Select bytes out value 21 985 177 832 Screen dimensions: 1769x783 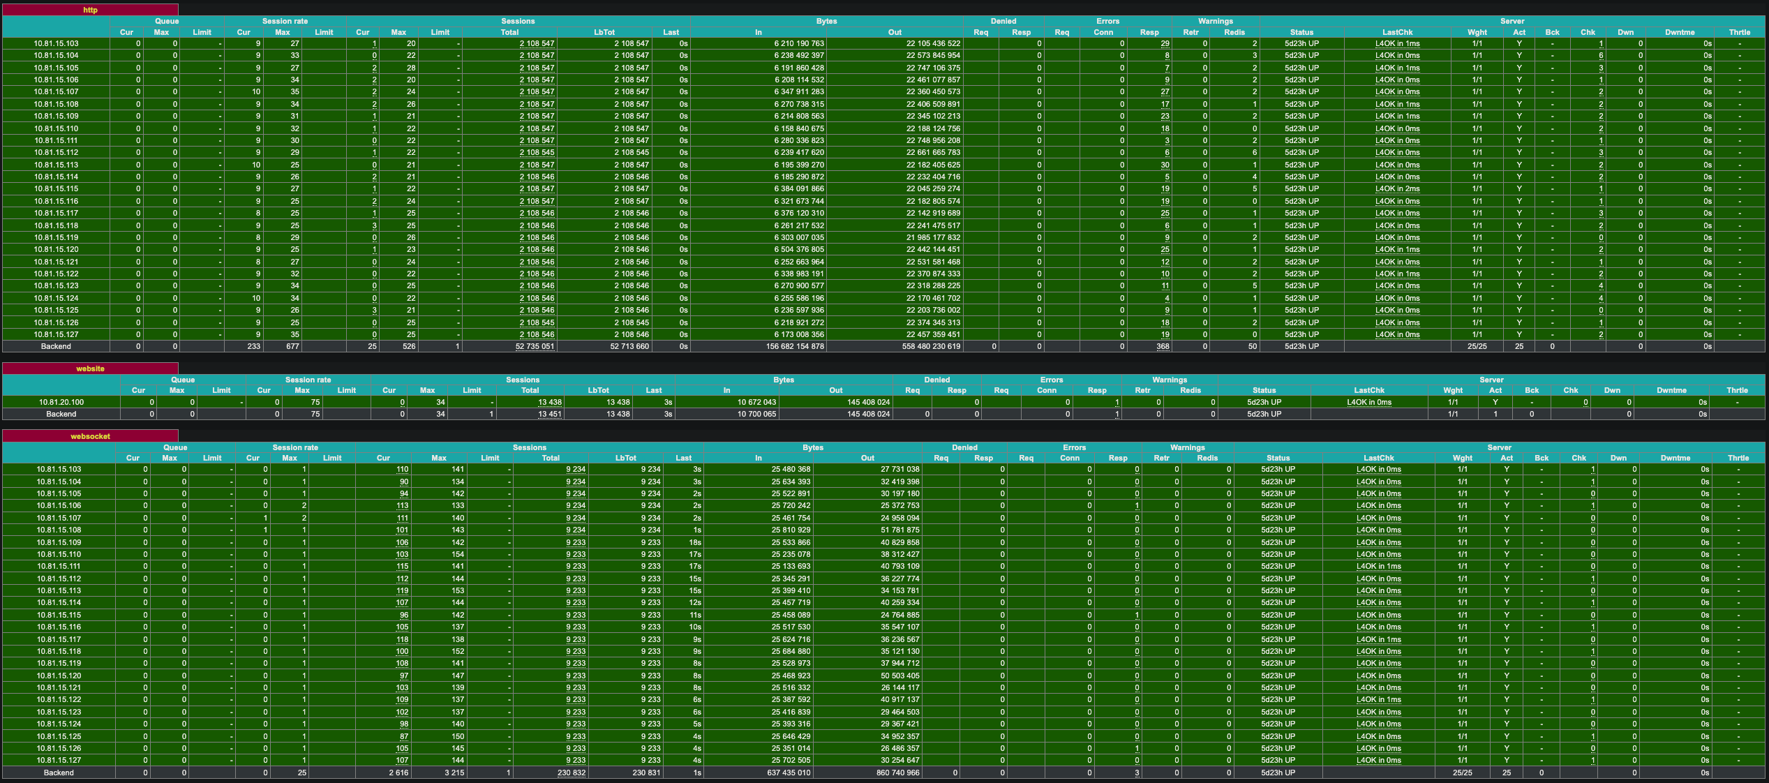point(933,237)
